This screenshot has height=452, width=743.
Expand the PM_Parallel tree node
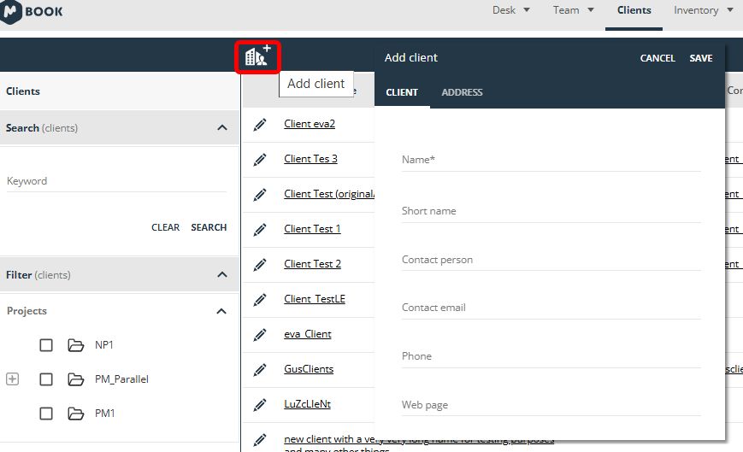[x=12, y=379]
